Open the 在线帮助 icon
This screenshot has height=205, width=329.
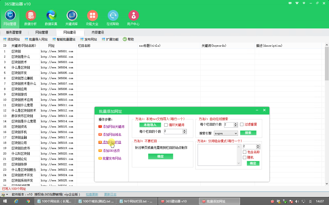point(113,18)
